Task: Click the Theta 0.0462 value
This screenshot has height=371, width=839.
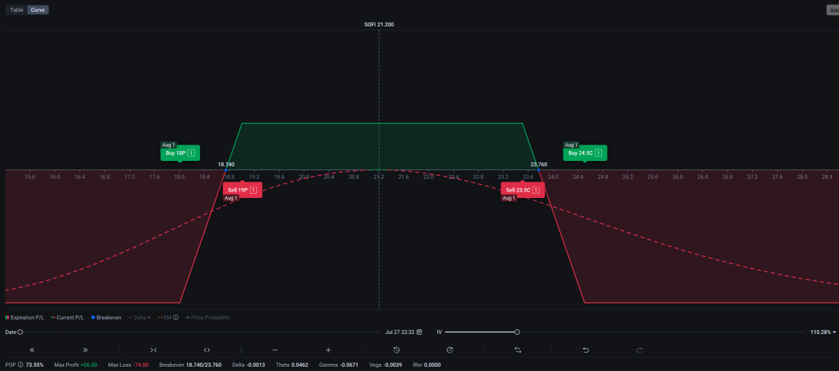Action: point(301,365)
